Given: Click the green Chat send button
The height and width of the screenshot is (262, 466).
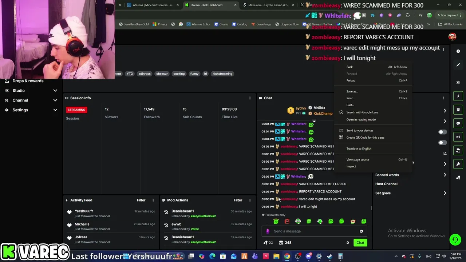Looking at the screenshot, I should 360,243.
